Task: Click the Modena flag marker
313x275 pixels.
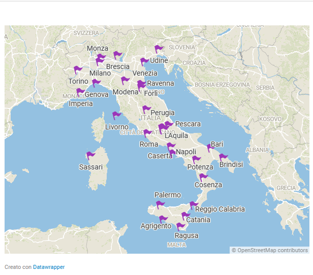Action: coord(125,80)
